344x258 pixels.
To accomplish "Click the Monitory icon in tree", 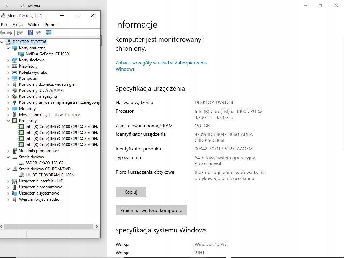I will [15, 109].
